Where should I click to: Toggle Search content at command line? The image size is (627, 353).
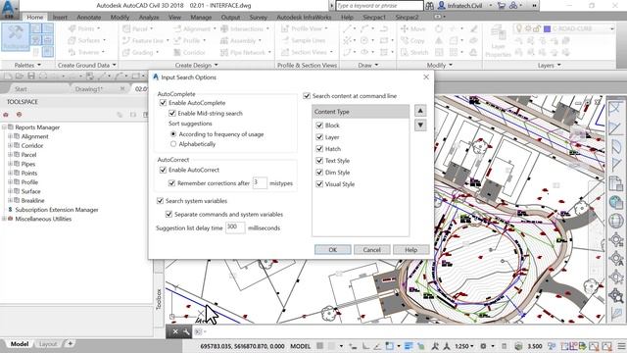click(307, 96)
